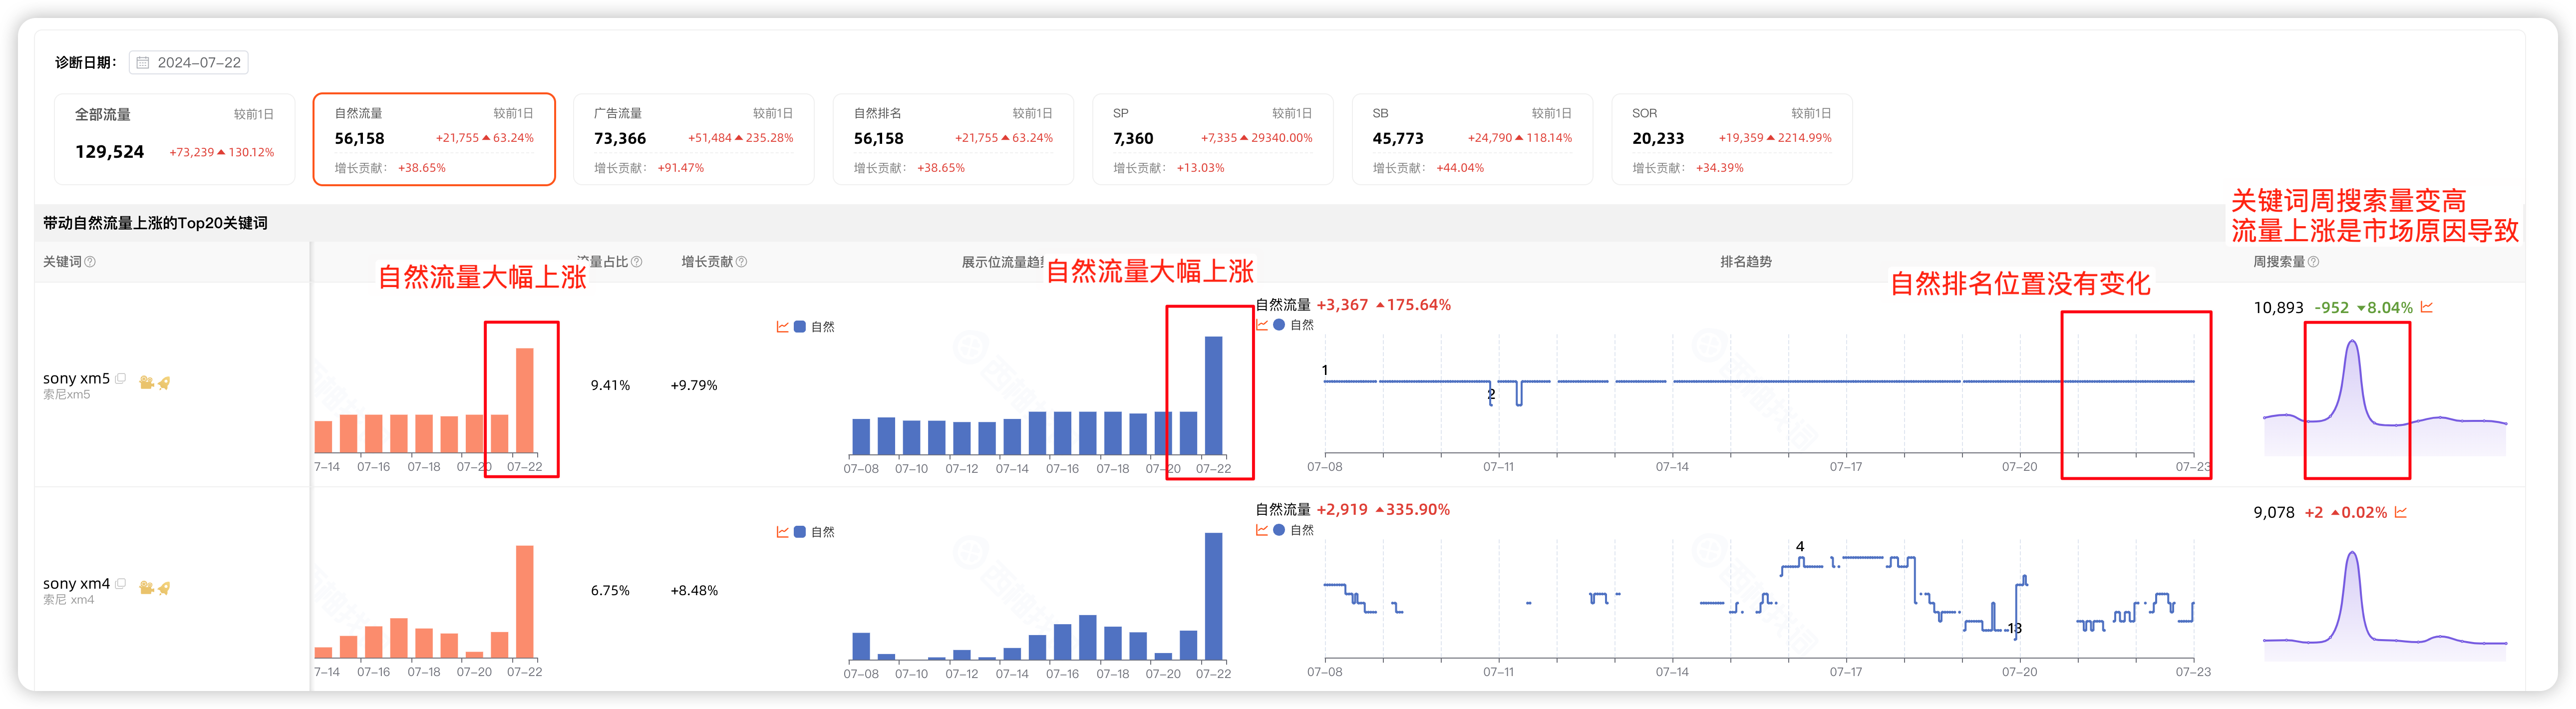
Task: Click the sony xm5 keyword link
Action: click(76, 378)
